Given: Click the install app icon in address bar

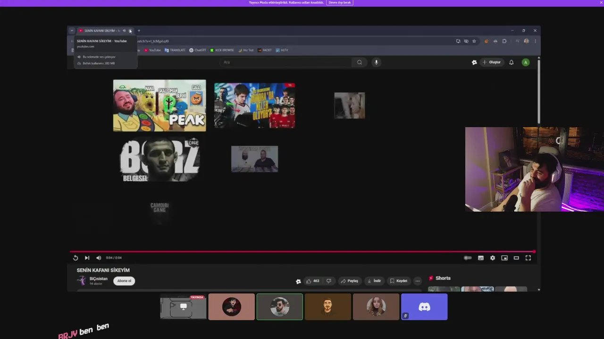Looking at the screenshot, I should click(x=458, y=41).
